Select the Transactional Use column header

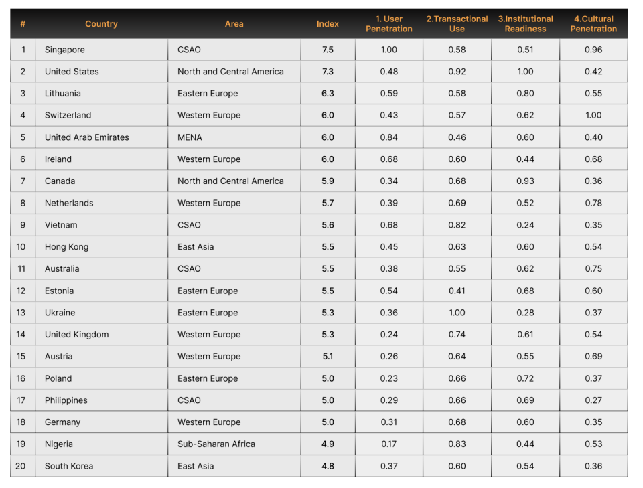[x=457, y=24]
